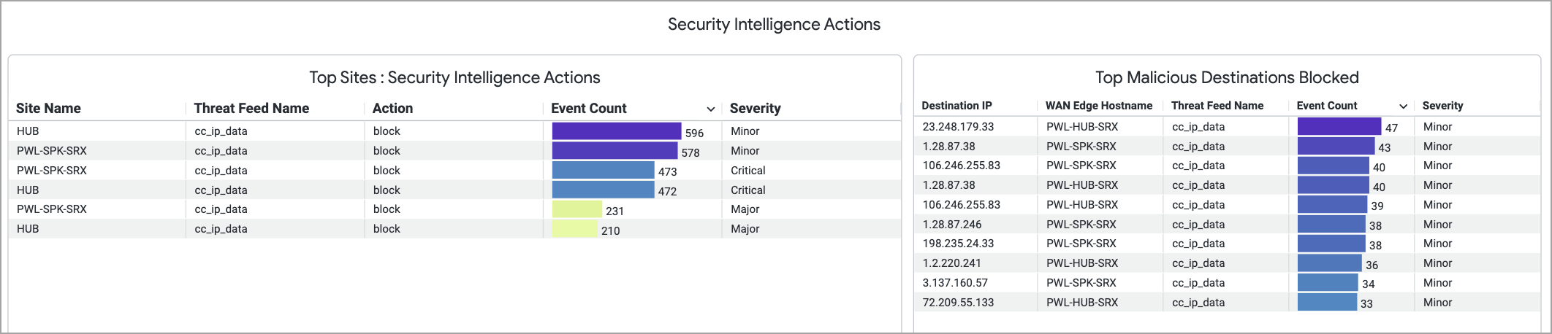
Task: Select destination IP 23.248.179.33
Action: click(958, 127)
